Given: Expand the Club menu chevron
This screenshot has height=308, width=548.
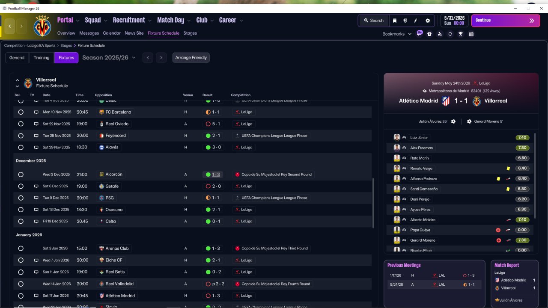Looking at the screenshot, I should point(212,21).
